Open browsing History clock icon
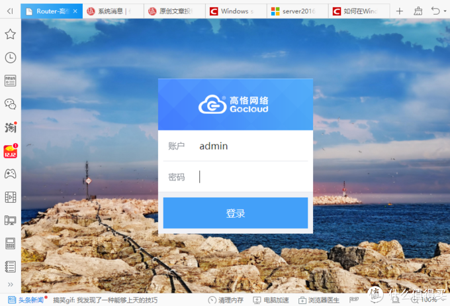The width and height of the screenshot is (450, 306). coord(11,58)
